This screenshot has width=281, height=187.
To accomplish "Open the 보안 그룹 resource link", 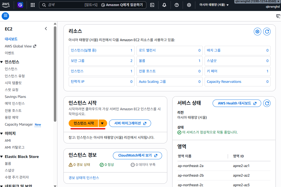I will (x=77, y=61).
